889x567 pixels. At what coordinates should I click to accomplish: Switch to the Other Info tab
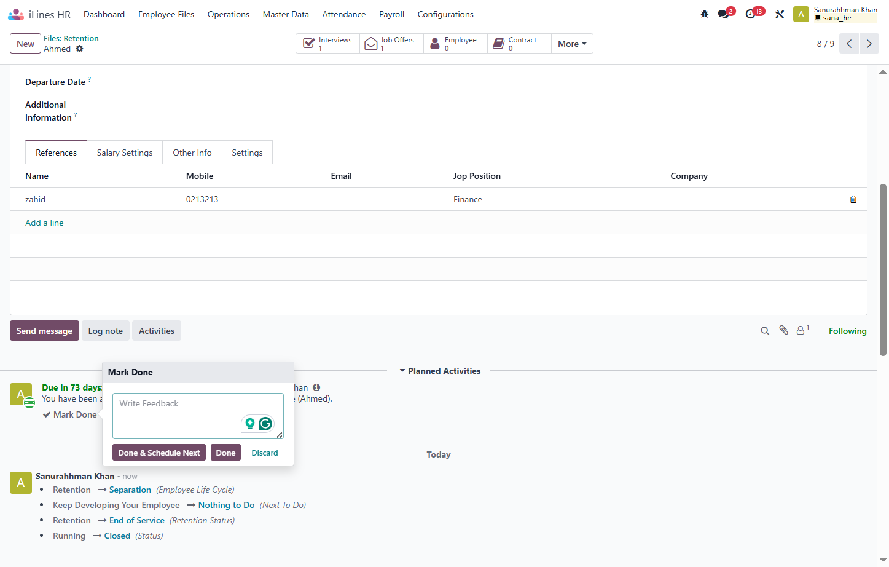192,153
